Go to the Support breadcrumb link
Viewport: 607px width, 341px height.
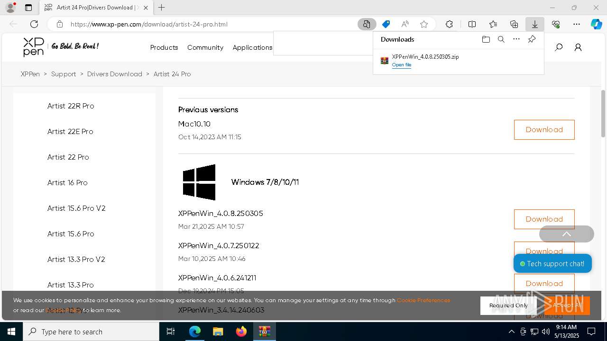pos(64,74)
